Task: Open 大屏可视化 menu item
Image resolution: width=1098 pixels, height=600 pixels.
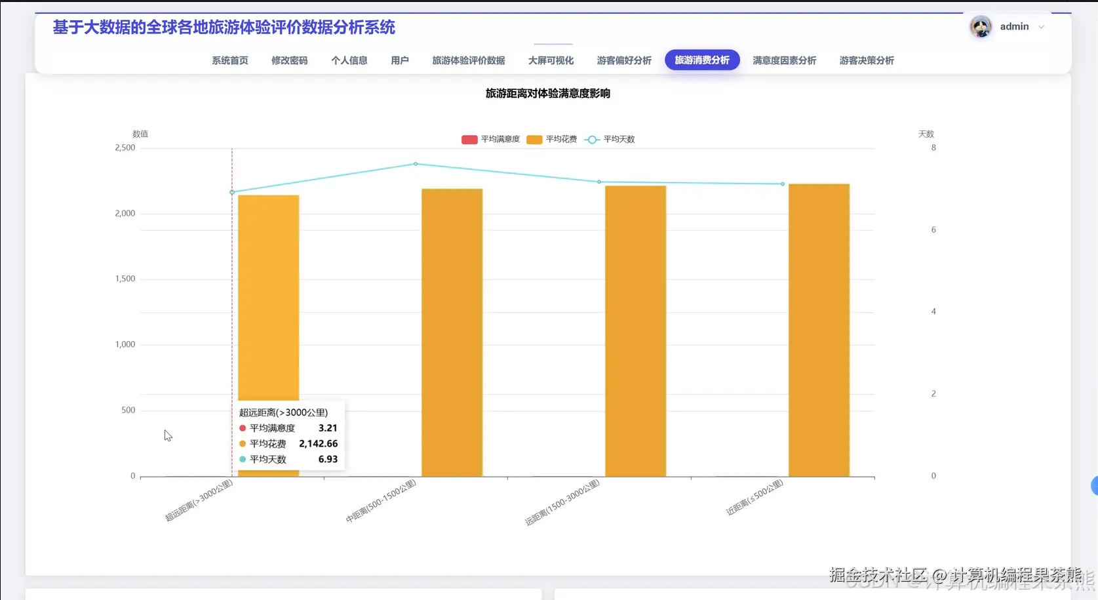Action: click(x=551, y=60)
